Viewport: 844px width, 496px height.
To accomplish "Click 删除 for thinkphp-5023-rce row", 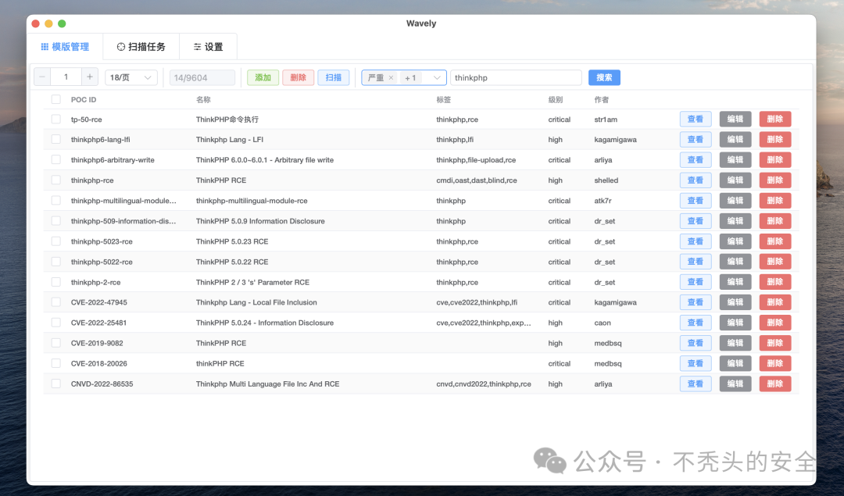I will click(775, 241).
